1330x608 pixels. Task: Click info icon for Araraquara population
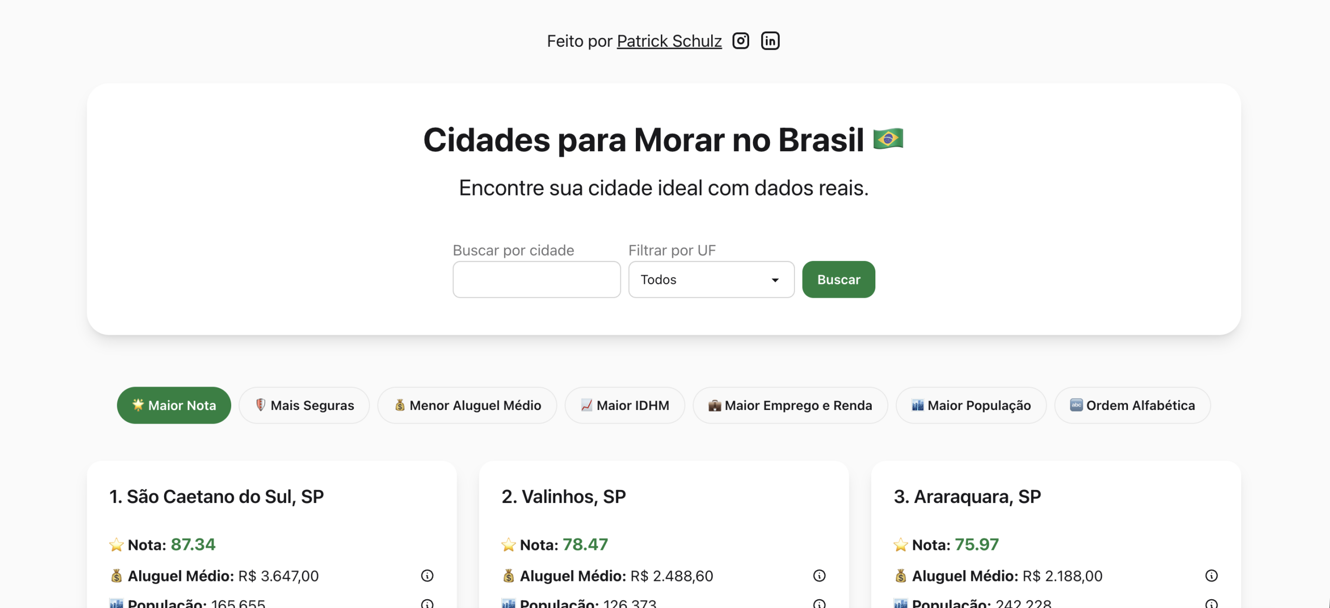pos(1211,603)
